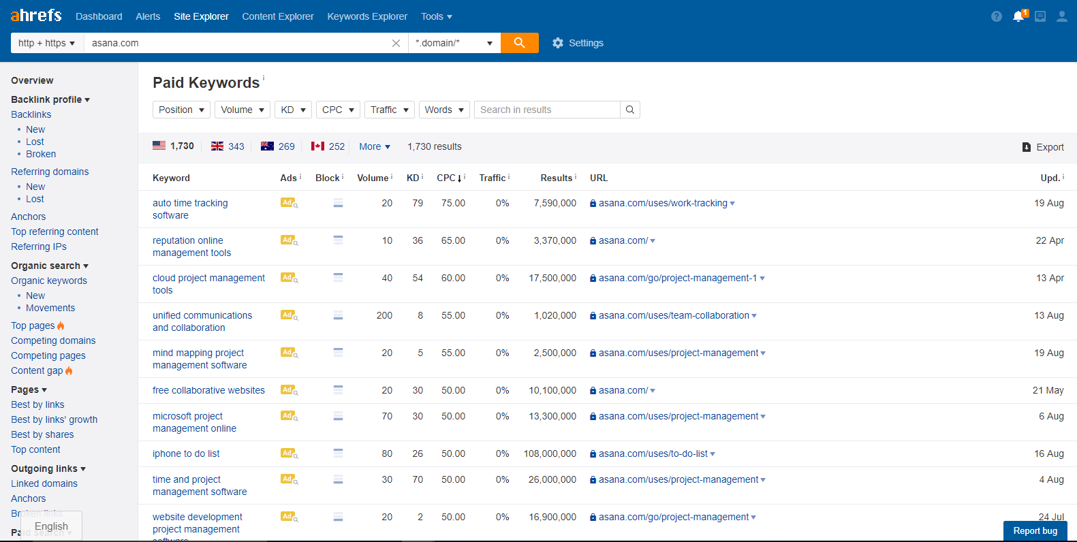Click the English language selector
This screenshot has width=1077, height=542.
tap(52, 526)
